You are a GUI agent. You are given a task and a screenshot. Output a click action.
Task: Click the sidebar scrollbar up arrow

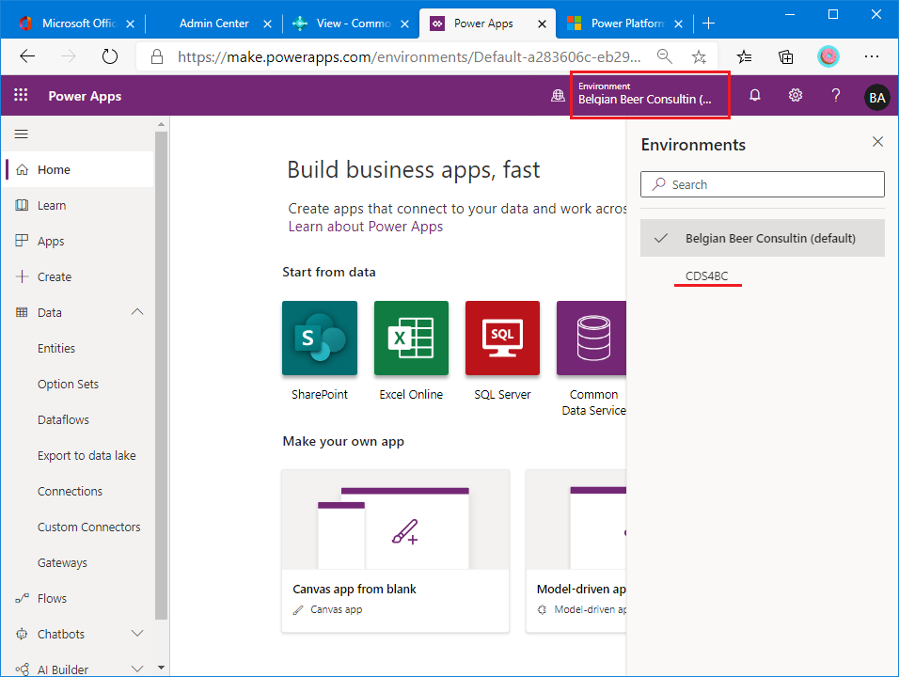point(161,124)
